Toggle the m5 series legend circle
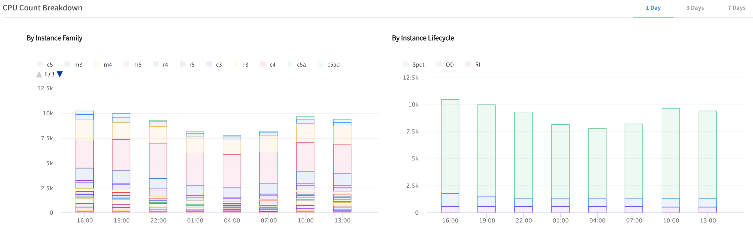The image size is (753, 228). [127, 64]
